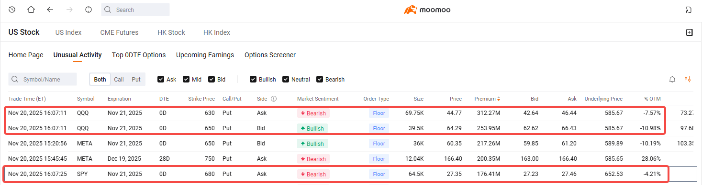Image resolution: width=702 pixels, height=185 pixels.
Task: Open the Home Page tab
Action: tap(26, 55)
